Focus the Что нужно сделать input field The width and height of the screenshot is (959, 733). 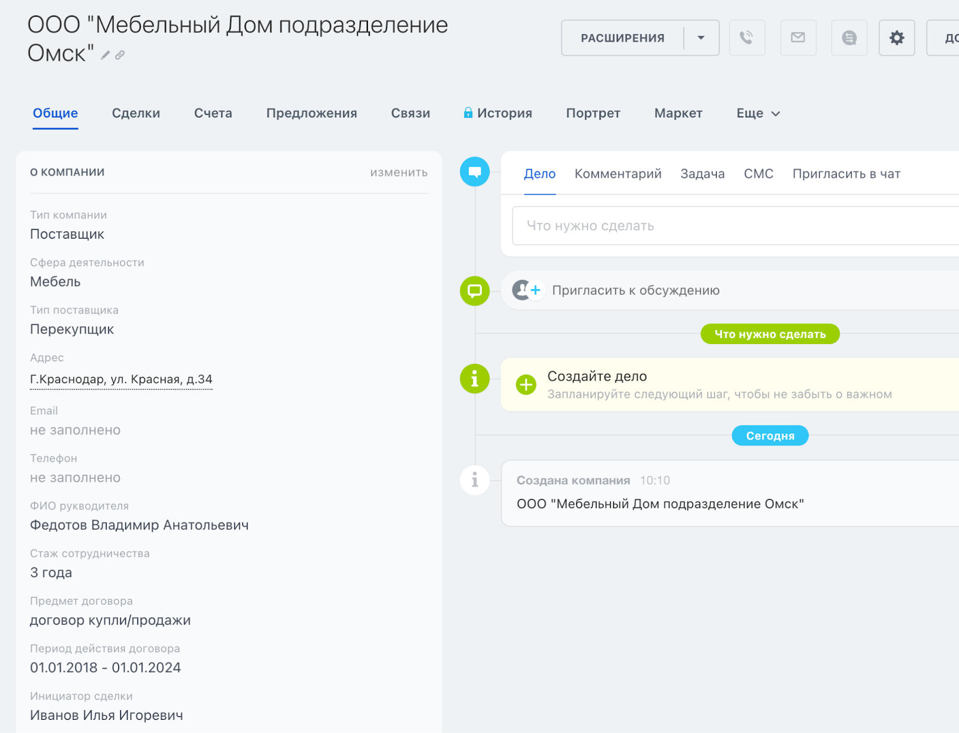pyautogui.click(x=735, y=226)
